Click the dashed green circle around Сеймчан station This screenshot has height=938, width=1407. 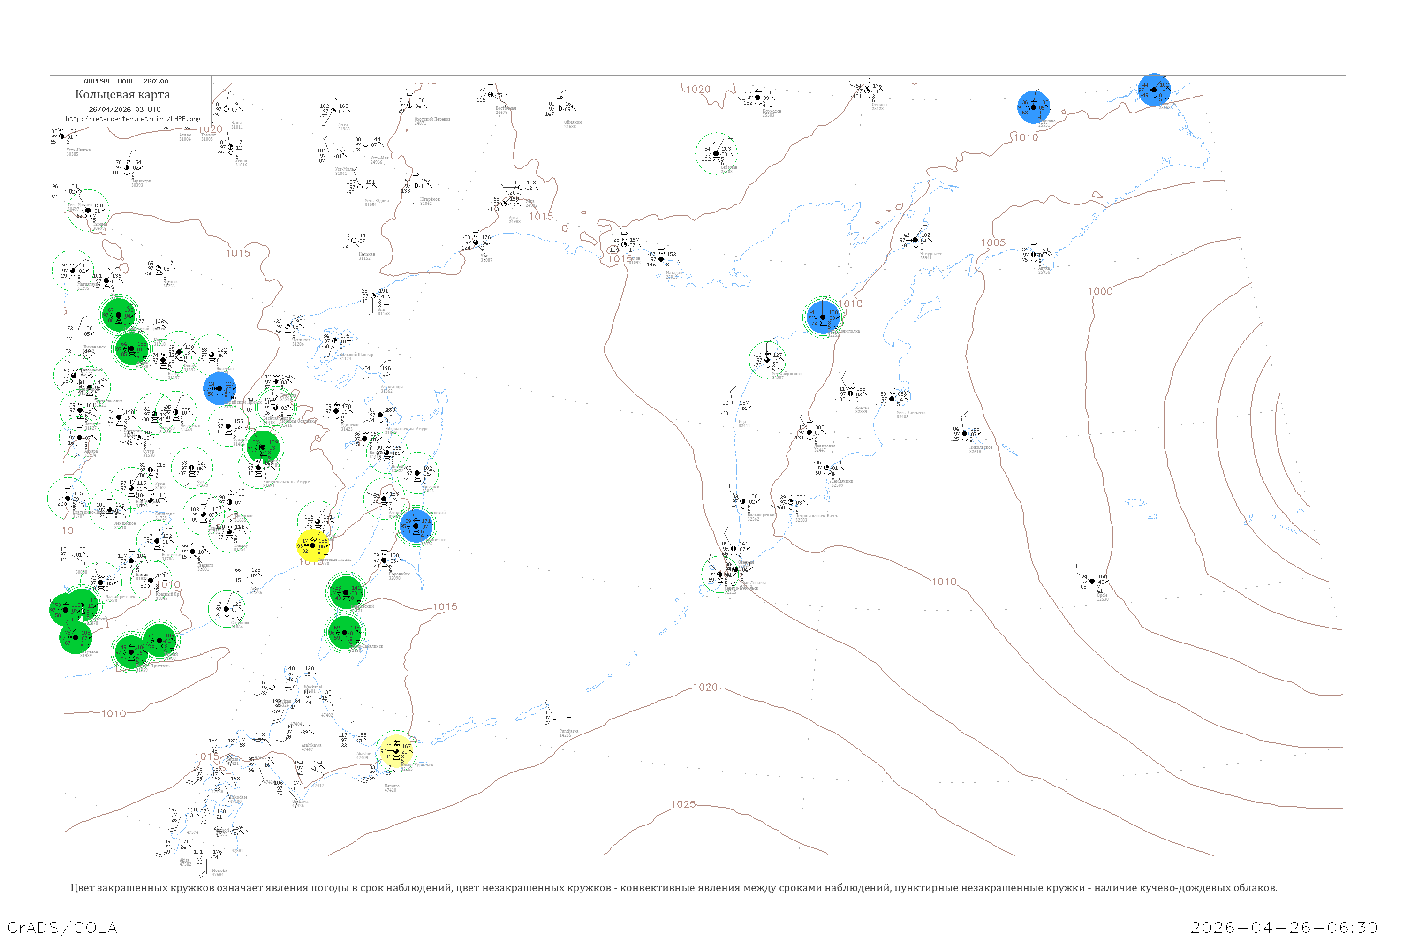[x=716, y=154]
